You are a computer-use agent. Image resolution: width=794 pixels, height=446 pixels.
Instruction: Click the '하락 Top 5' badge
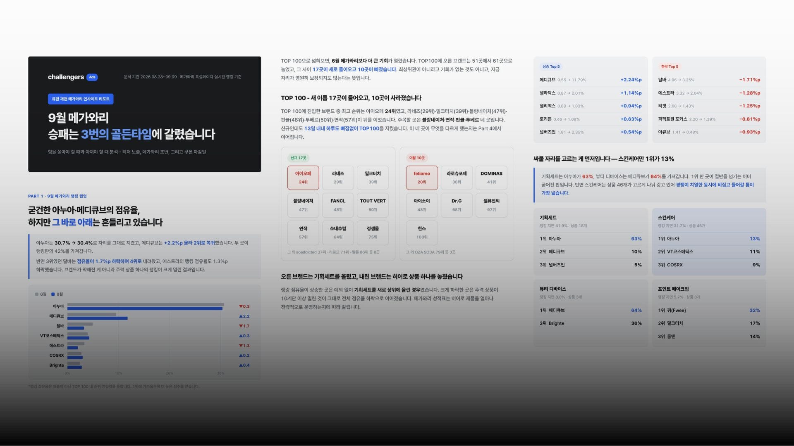670,66
